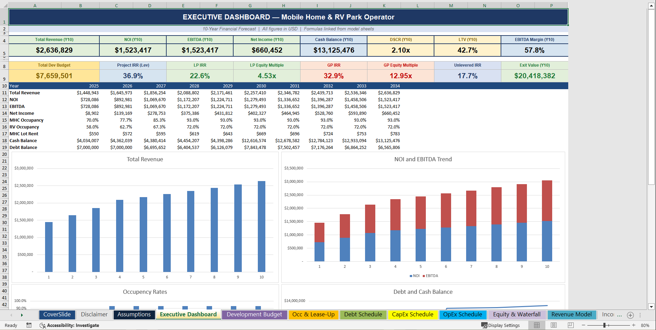This screenshot has height=330, width=656.
Task: Click the Select All corner above row 1
Action: point(4,5)
